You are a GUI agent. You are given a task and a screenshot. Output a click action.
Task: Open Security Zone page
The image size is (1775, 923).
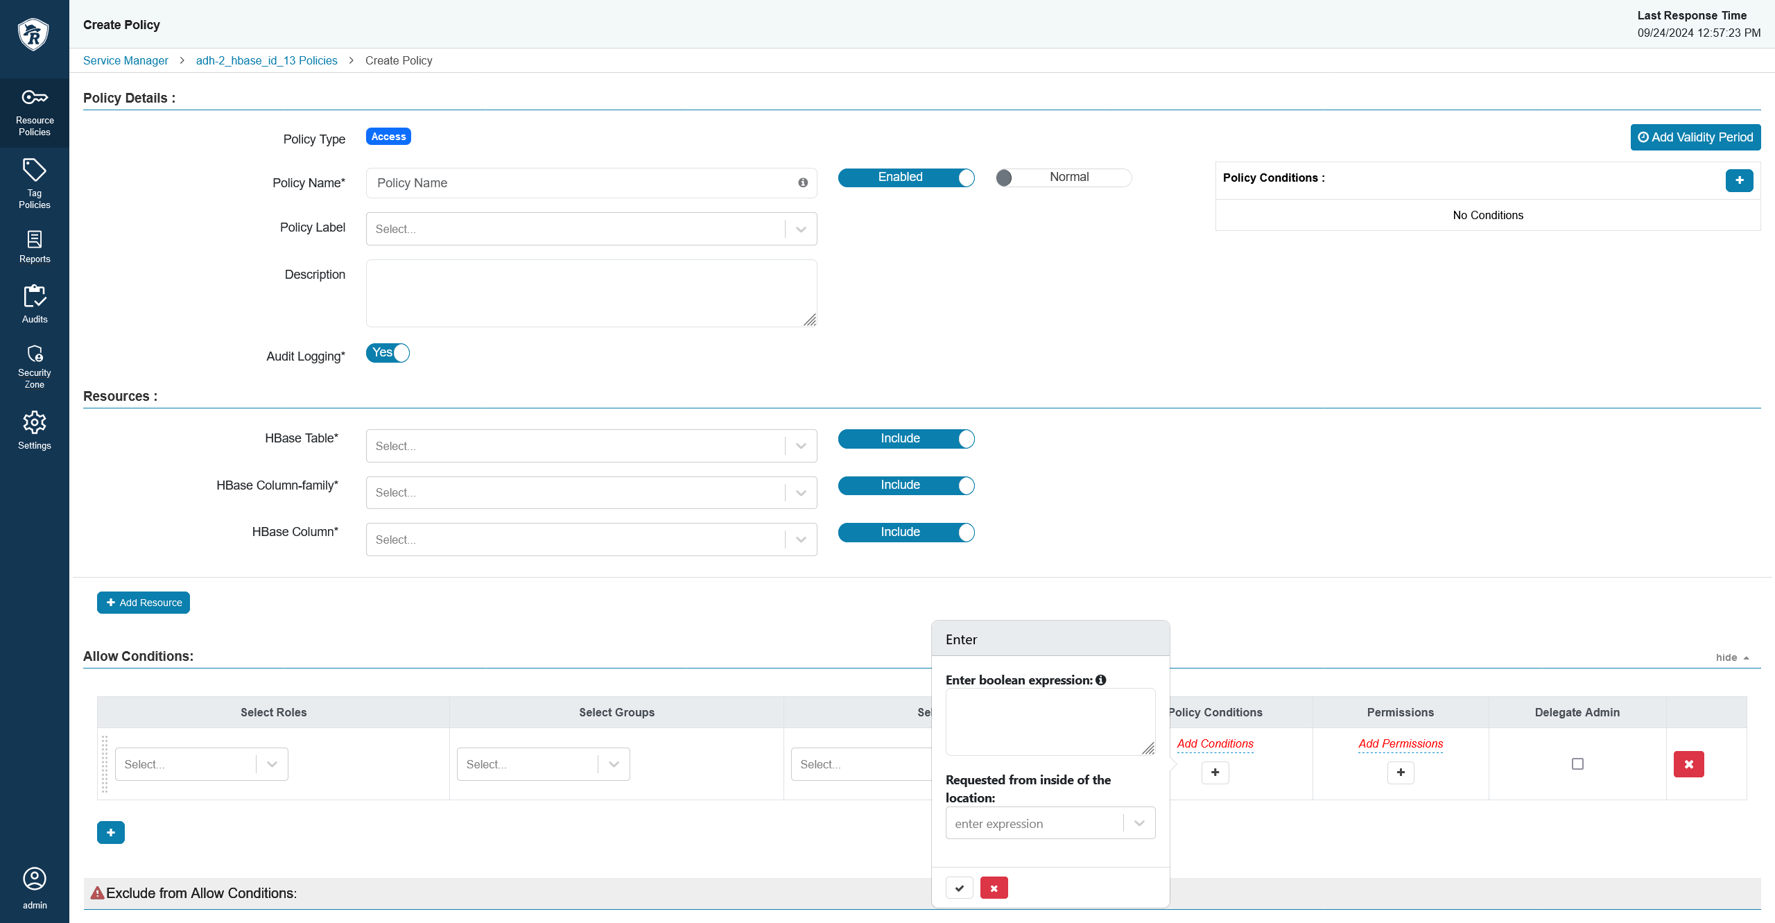pyautogui.click(x=34, y=366)
